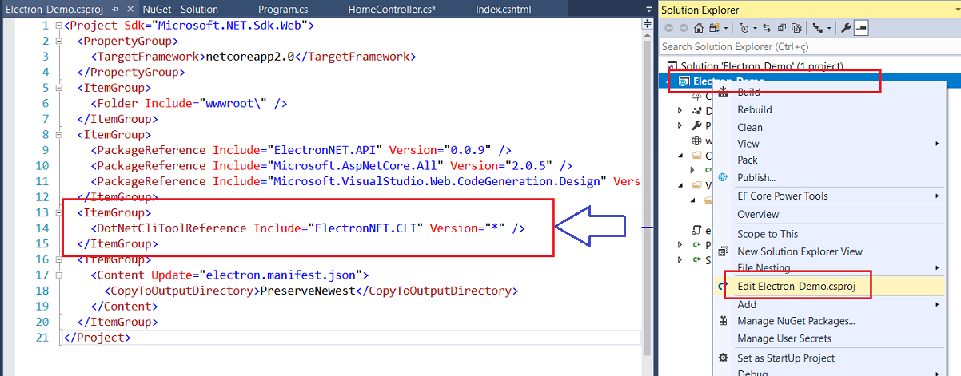
Task: Click the Build icon in the context menu
Action: point(724,92)
